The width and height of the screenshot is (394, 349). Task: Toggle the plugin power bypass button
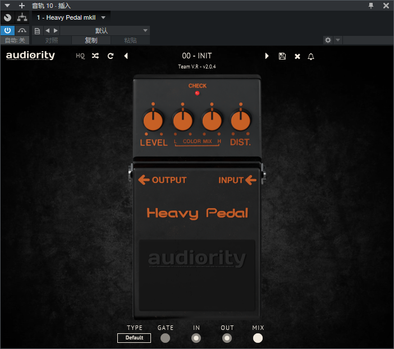(7, 31)
